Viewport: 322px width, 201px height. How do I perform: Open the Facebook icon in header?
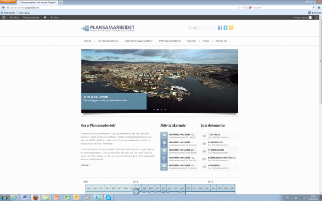click(x=220, y=28)
